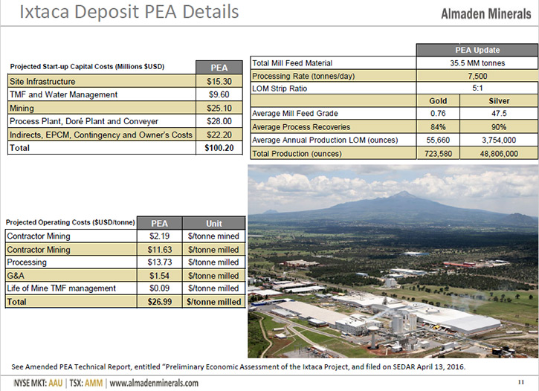Click the 'LOM Strip Ratio' label
Image resolution: width=539 pixels, height=391 pixels.
(x=280, y=88)
